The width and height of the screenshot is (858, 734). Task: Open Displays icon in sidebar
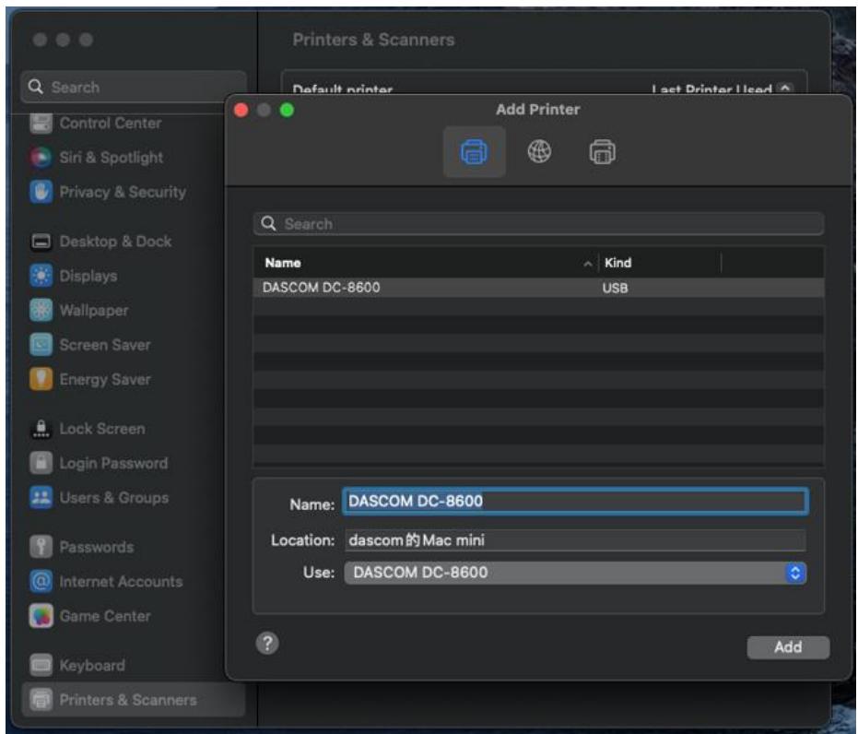41,276
